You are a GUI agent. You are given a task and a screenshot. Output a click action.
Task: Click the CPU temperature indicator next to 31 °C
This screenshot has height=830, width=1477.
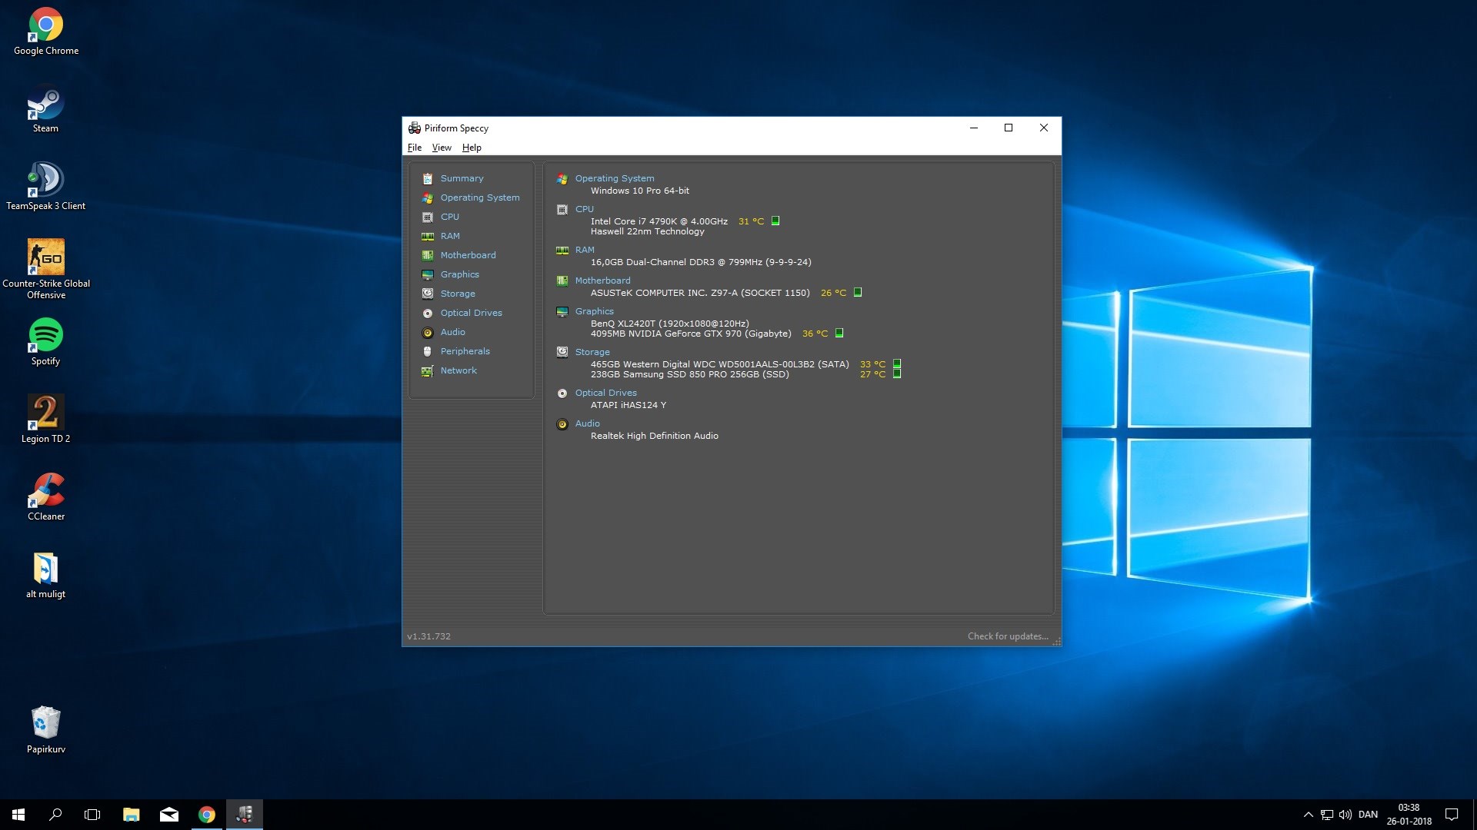point(775,221)
